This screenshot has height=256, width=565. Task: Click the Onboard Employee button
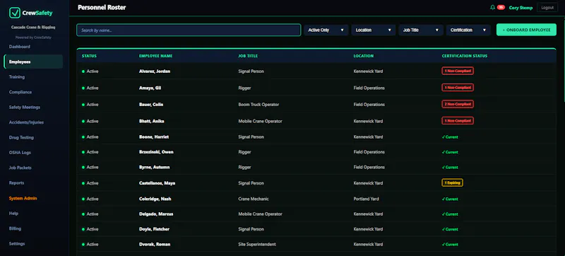point(526,30)
